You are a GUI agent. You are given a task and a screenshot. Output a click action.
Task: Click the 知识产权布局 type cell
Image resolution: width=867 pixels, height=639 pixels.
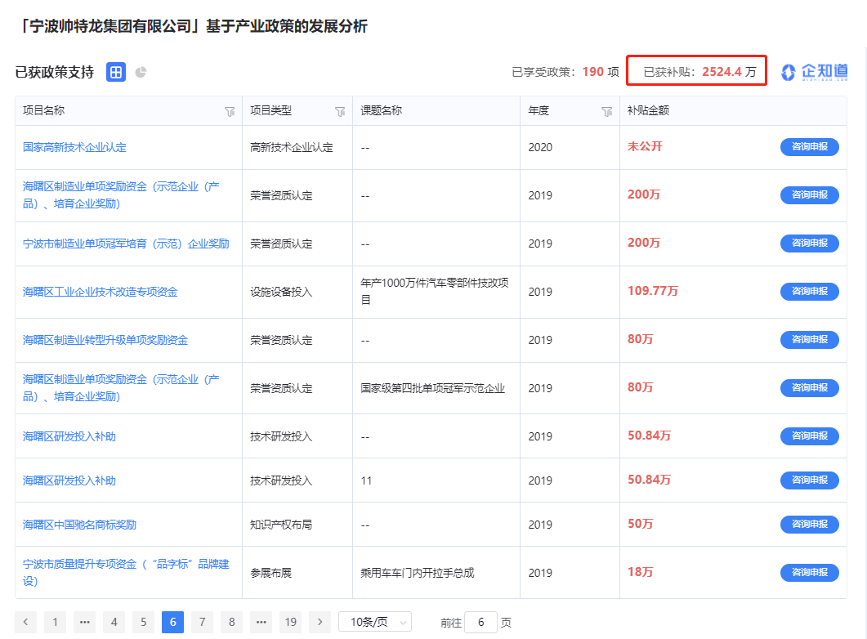pos(281,525)
